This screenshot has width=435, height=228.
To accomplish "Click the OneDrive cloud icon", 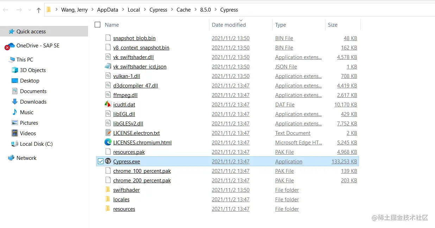I will 10,46.
